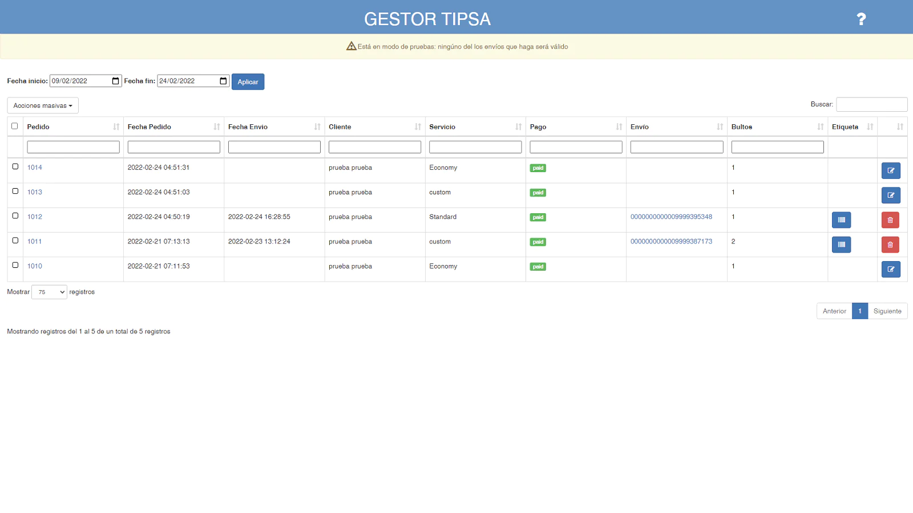Sort table by Pedido column

pyautogui.click(x=116, y=127)
